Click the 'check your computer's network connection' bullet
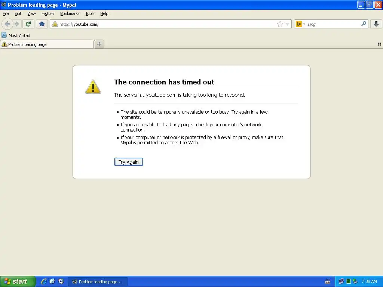The width and height of the screenshot is (383, 287). [191, 127]
